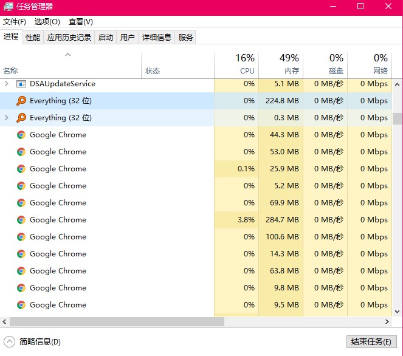Image resolution: width=403 pixels, height=356 pixels.
Task: Close the 任务管理器 window
Action: coord(388,7)
